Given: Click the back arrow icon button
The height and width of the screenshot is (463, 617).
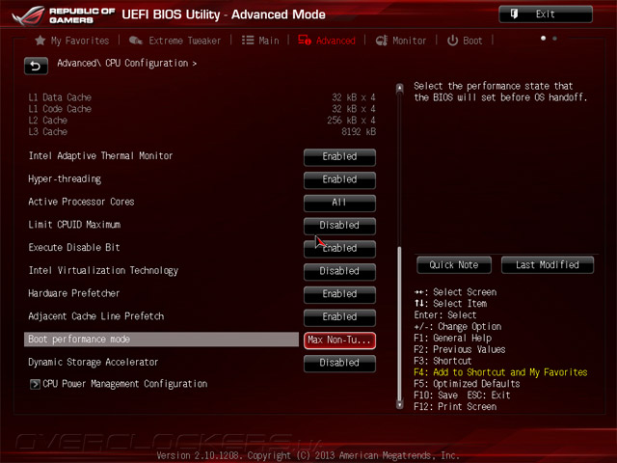Looking at the screenshot, I should coord(36,67).
